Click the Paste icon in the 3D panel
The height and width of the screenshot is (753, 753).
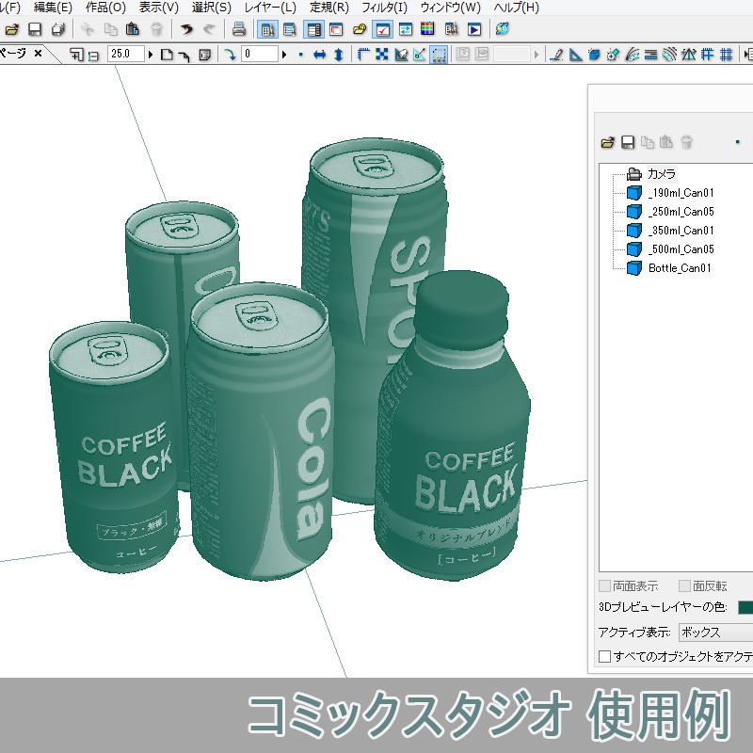[667, 142]
